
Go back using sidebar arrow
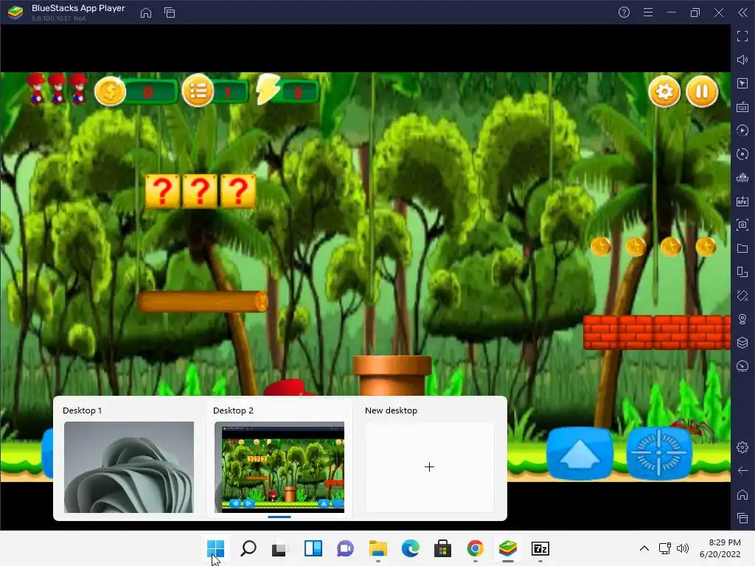coord(742,471)
